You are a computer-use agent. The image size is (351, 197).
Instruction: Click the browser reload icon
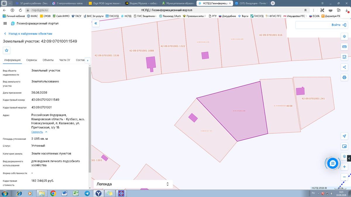(x=21, y=10)
